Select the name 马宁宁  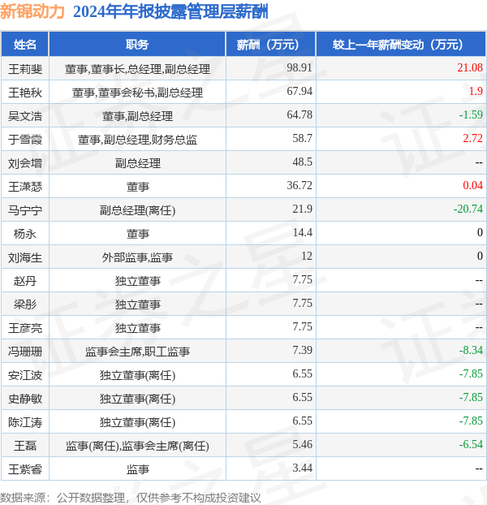[25, 210]
